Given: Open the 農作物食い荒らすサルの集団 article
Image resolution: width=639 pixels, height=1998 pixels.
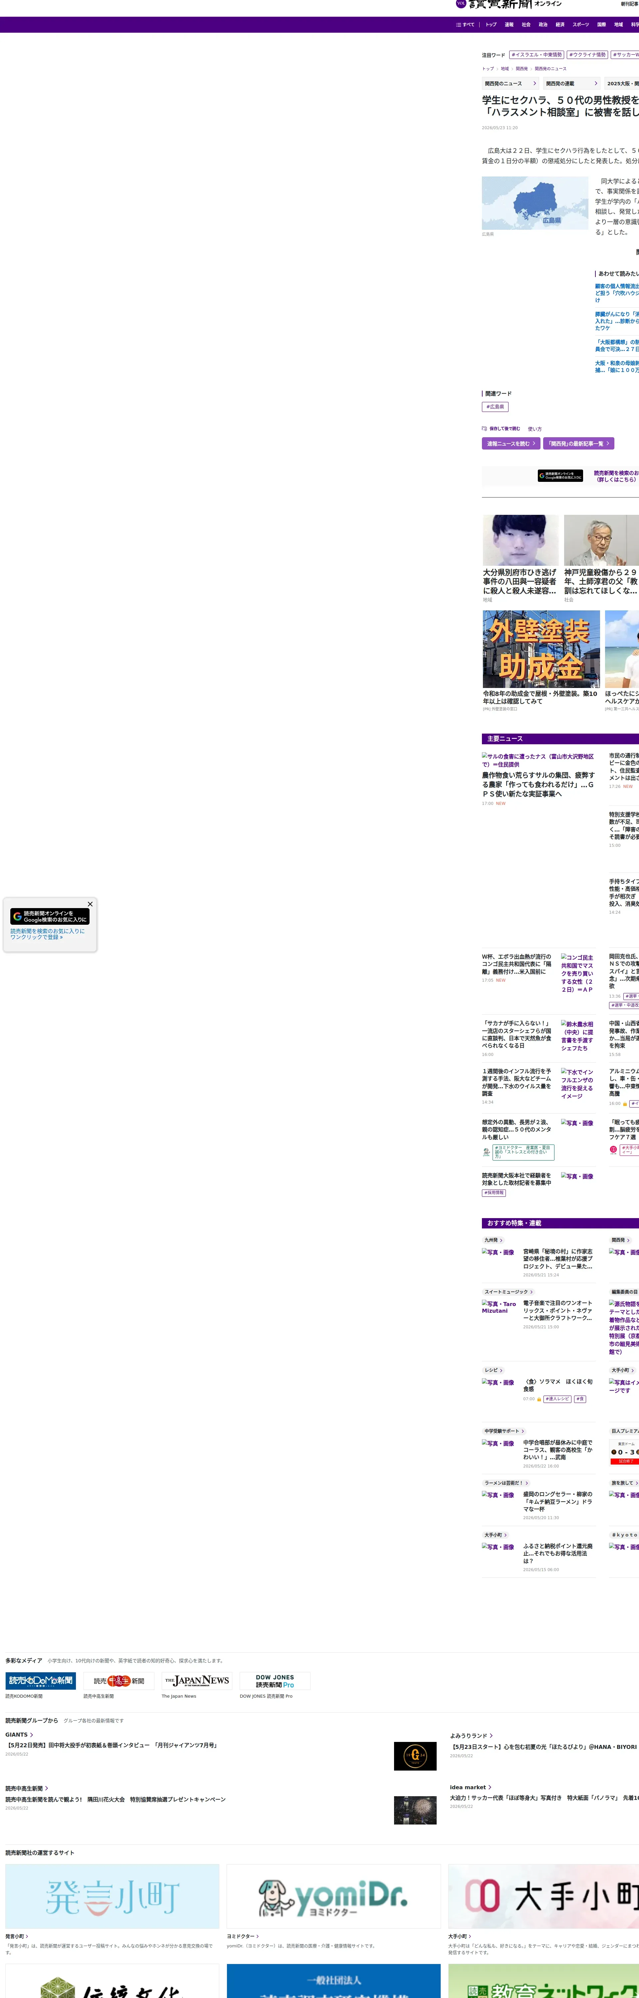Looking at the screenshot, I should tap(538, 784).
